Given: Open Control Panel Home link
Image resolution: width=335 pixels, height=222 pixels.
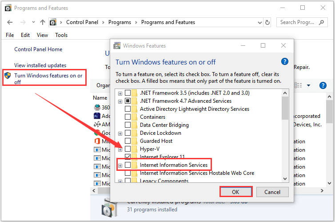Looking at the screenshot, I should pos(38,49).
